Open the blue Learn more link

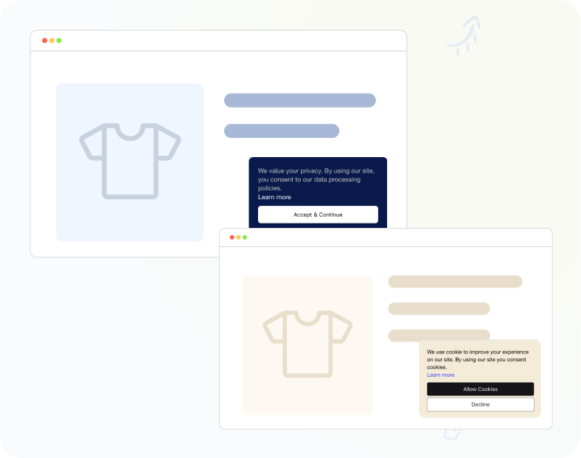(440, 375)
